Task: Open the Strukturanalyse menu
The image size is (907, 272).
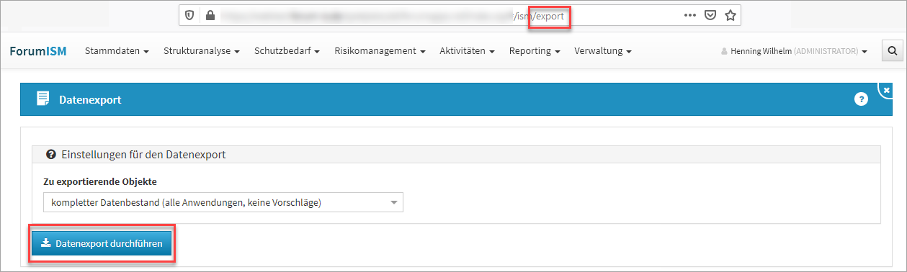Action: coord(202,51)
